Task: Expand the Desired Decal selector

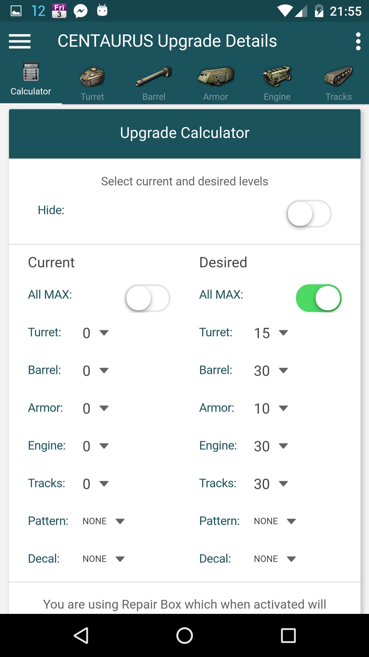Action: tap(274, 558)
